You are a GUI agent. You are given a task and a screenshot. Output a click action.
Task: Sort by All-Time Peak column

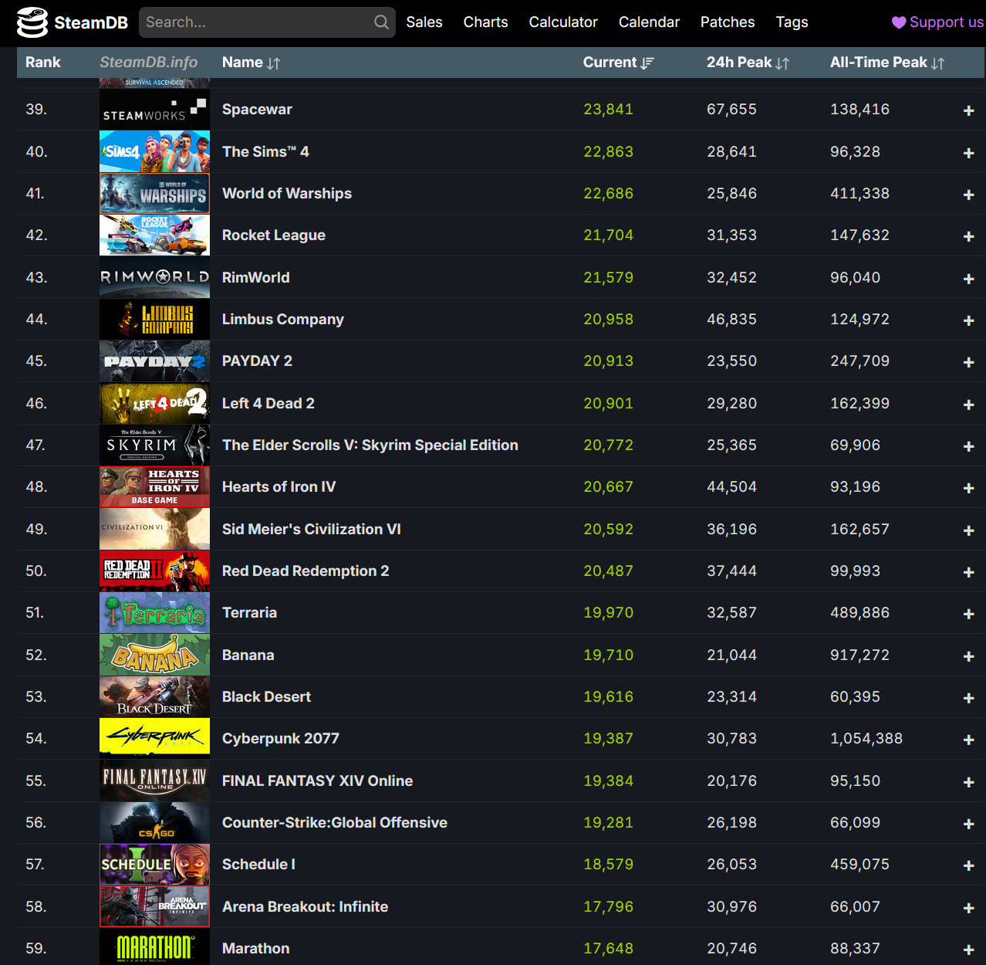click(x=887, y=63)
